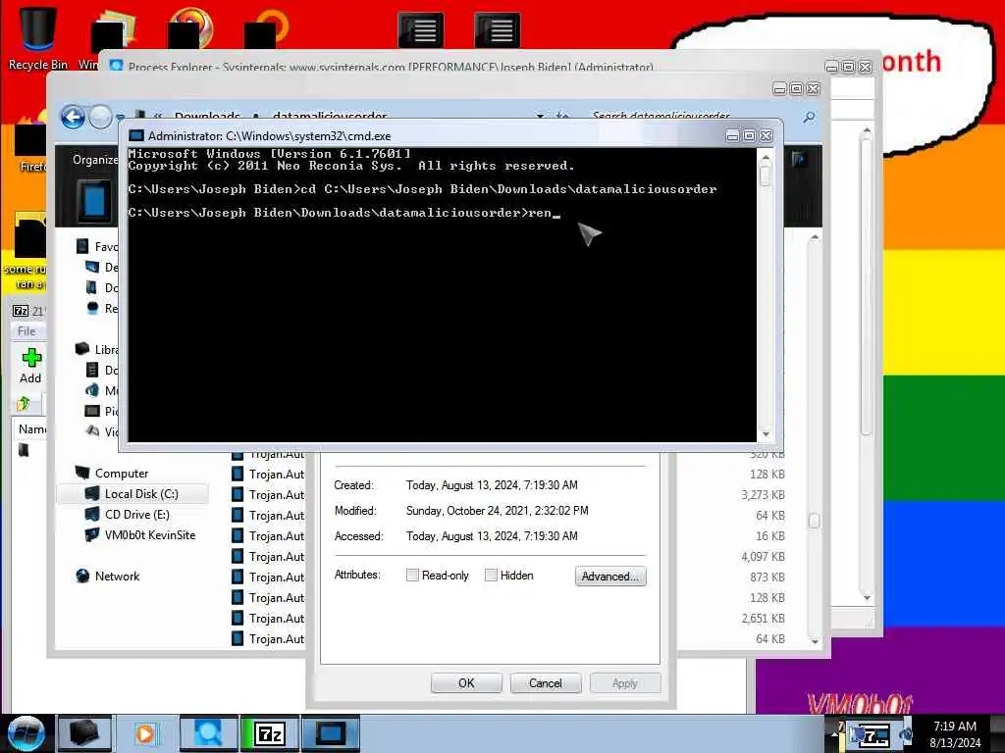Image resolution: width=1005 pixels, height=753 pixels.
Task: Click the Computer icon in navigation pane
Action: [82, 473]
